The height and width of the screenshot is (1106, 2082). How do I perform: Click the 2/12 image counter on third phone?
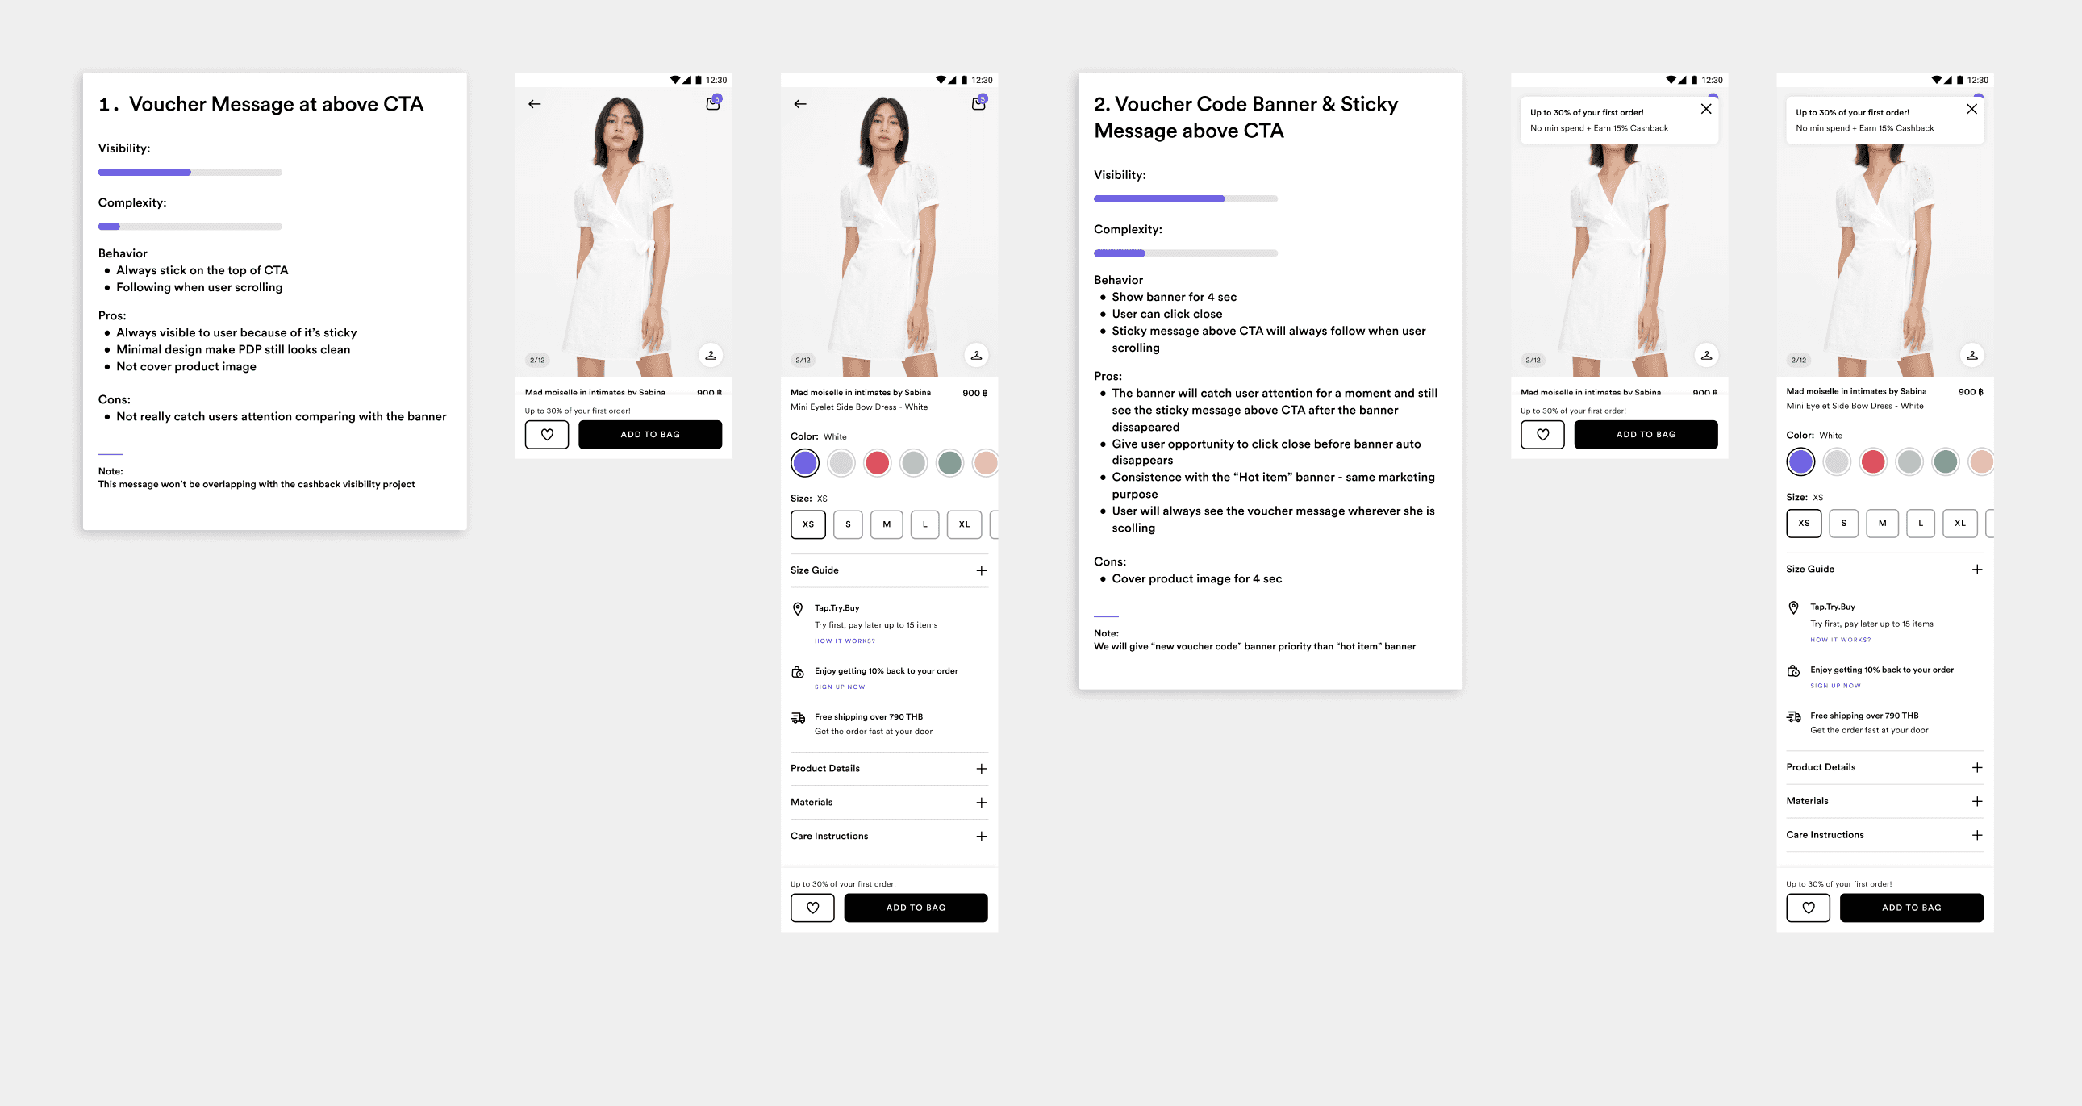(x=1533, y=360)
